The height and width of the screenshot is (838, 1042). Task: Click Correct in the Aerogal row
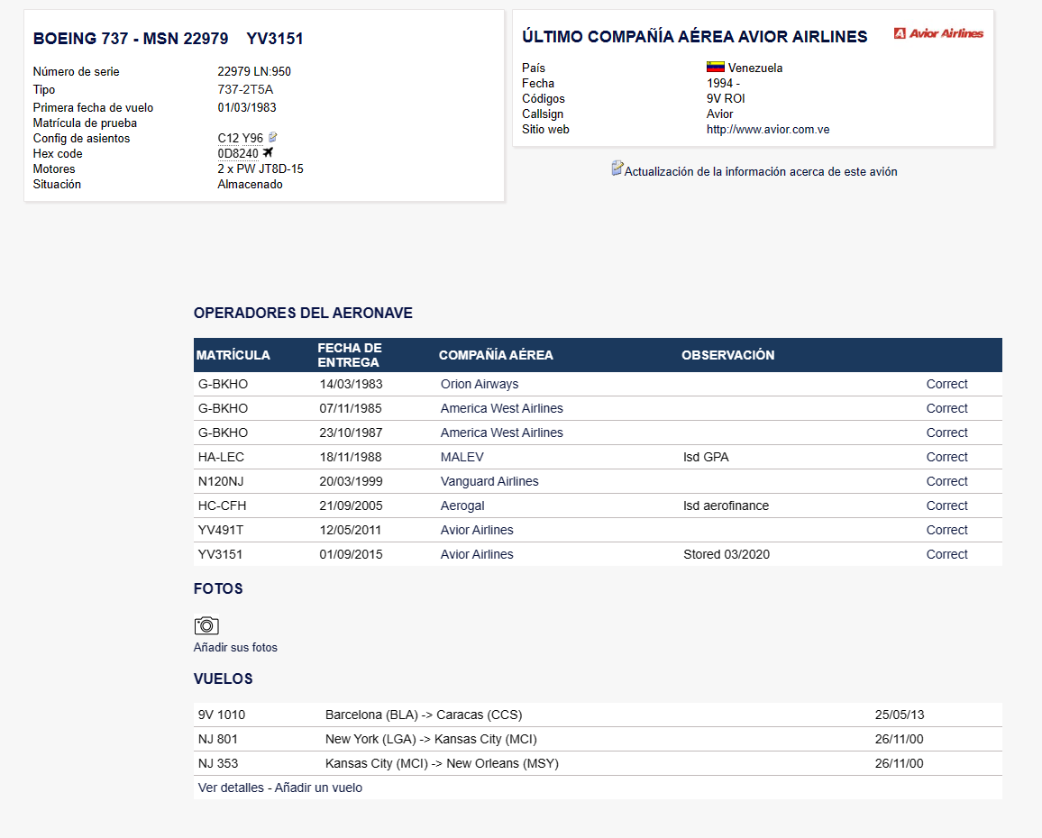[947, 506]
